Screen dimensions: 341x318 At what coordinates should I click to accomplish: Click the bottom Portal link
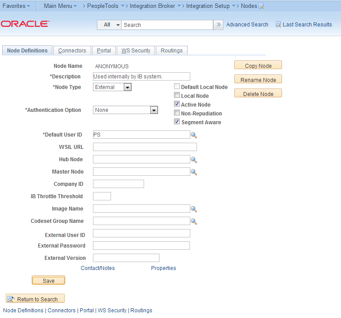87,311
